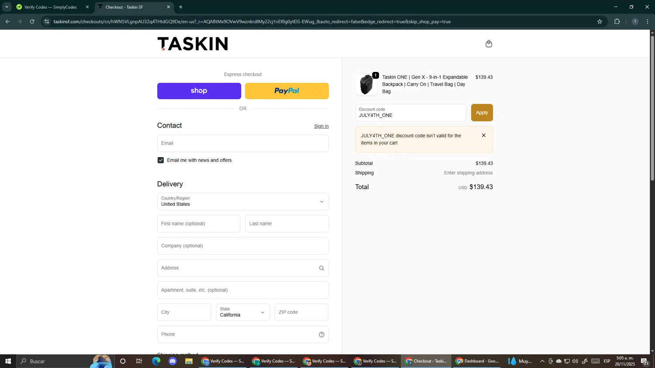The width and height of the screenshot is (655, 368).
Task: Click the ESP language indicator
Action: [x=607, y=361]
